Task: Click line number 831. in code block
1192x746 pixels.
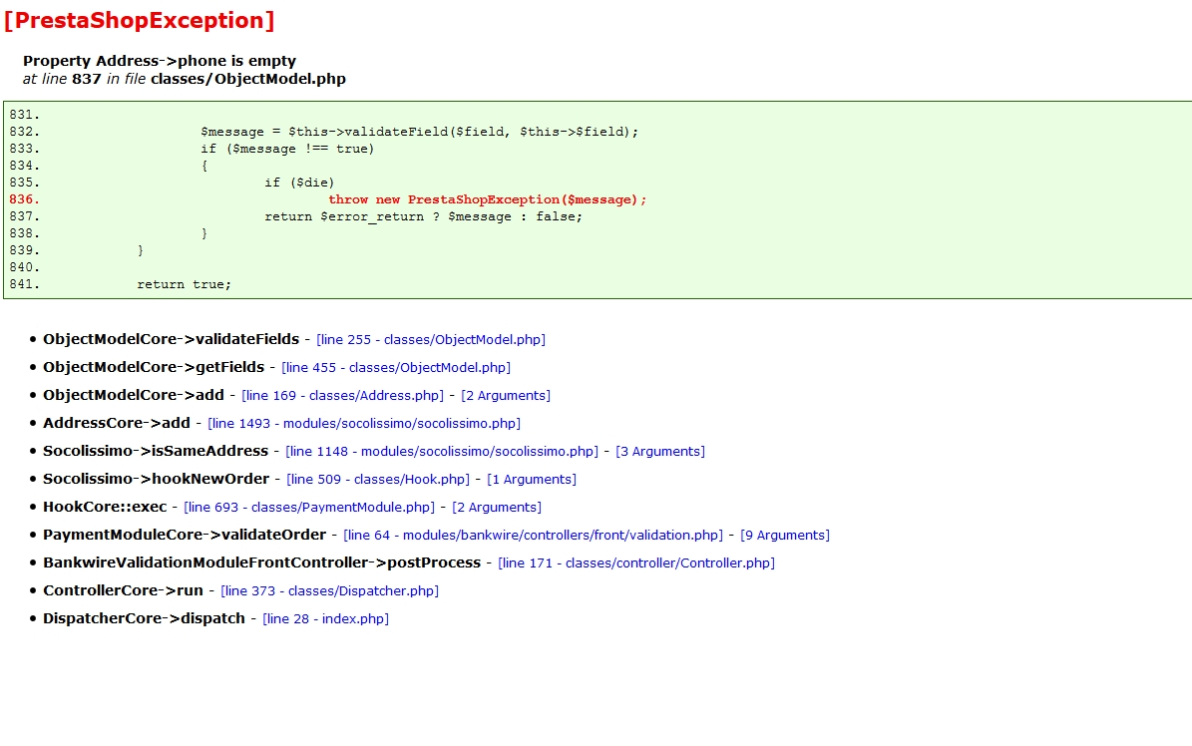Action: [x=24, y=115]
